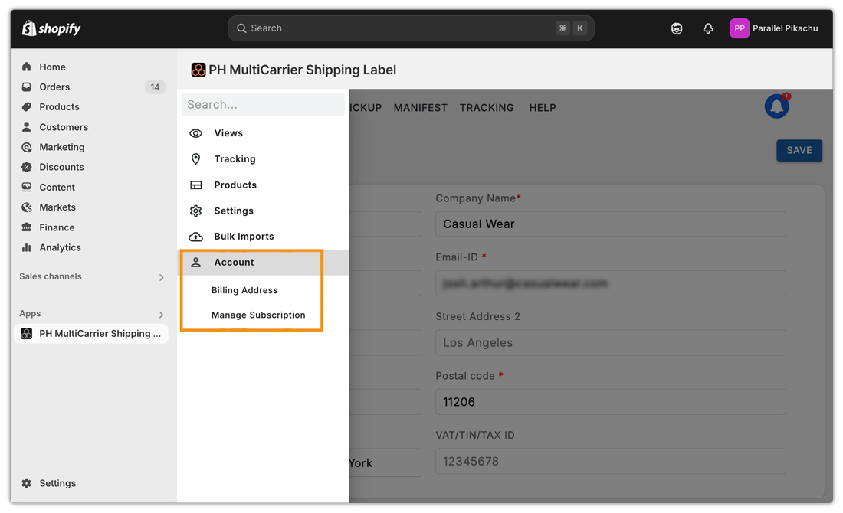Open the PP account avatar

tap(740, 28)
